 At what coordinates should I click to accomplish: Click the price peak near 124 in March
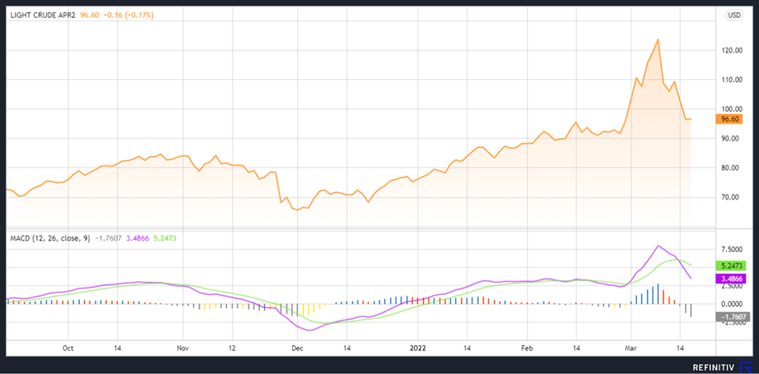point(658,40)
